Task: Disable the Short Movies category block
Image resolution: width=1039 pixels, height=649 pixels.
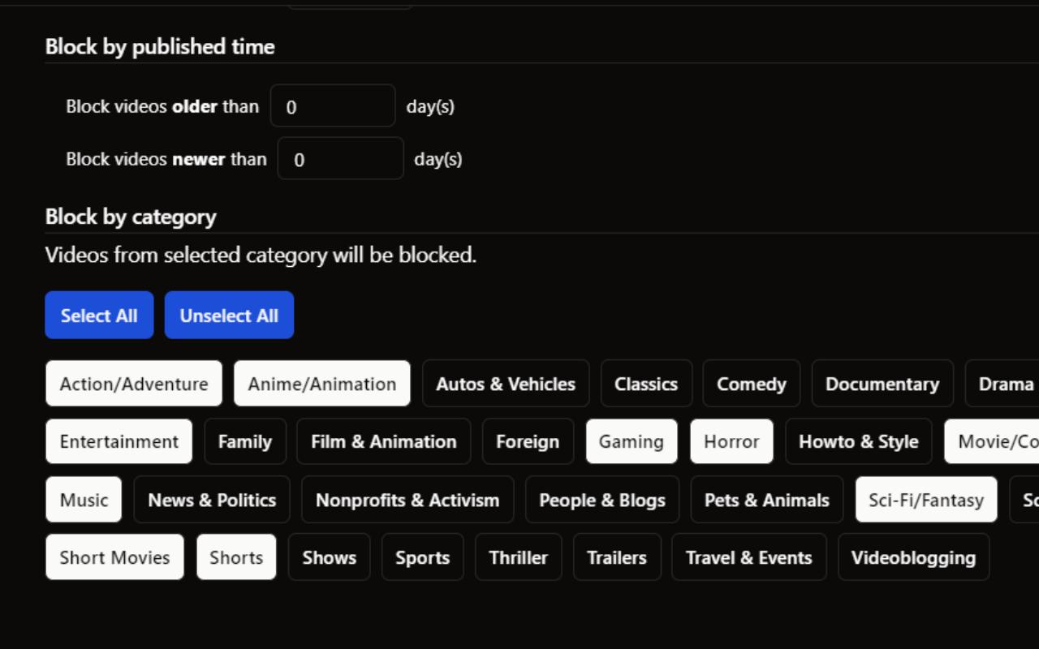Action: click(x=114, y=557)
